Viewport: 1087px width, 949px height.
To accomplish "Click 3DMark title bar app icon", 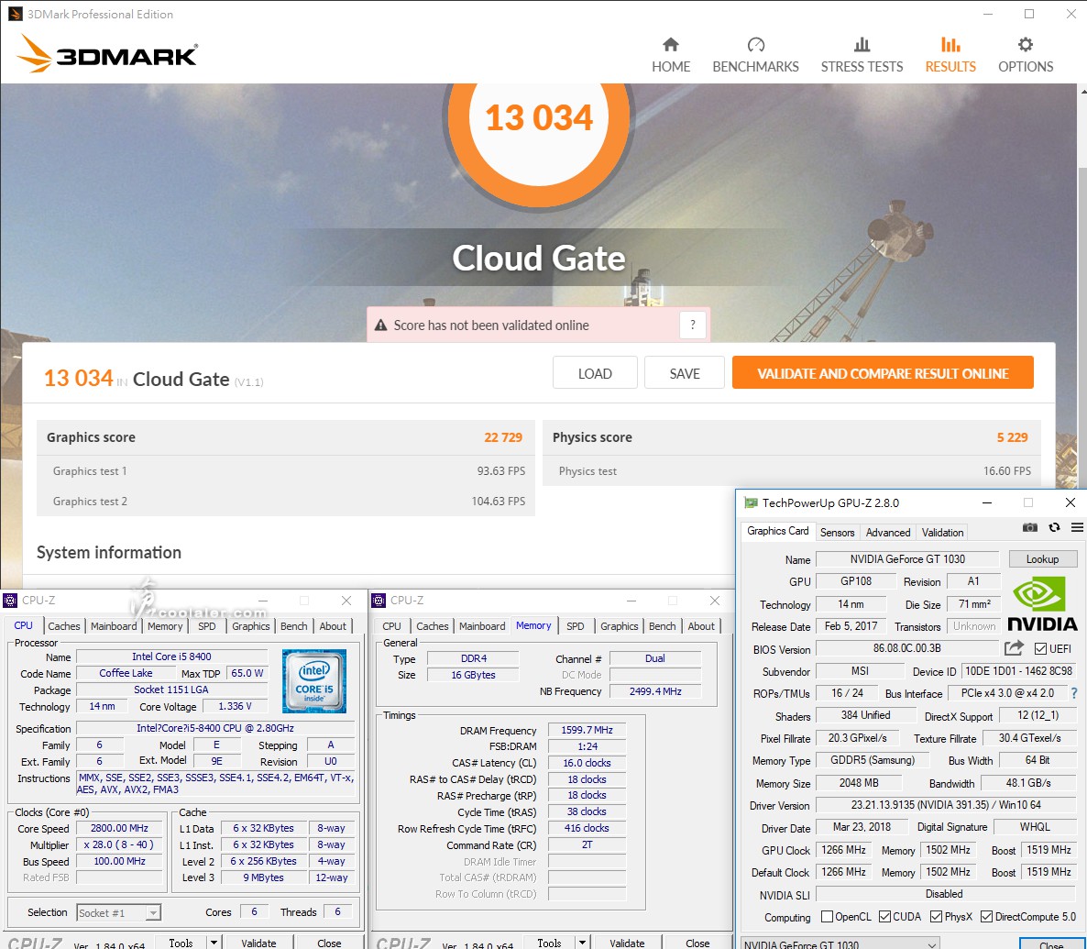I will [x=15, y=14].
